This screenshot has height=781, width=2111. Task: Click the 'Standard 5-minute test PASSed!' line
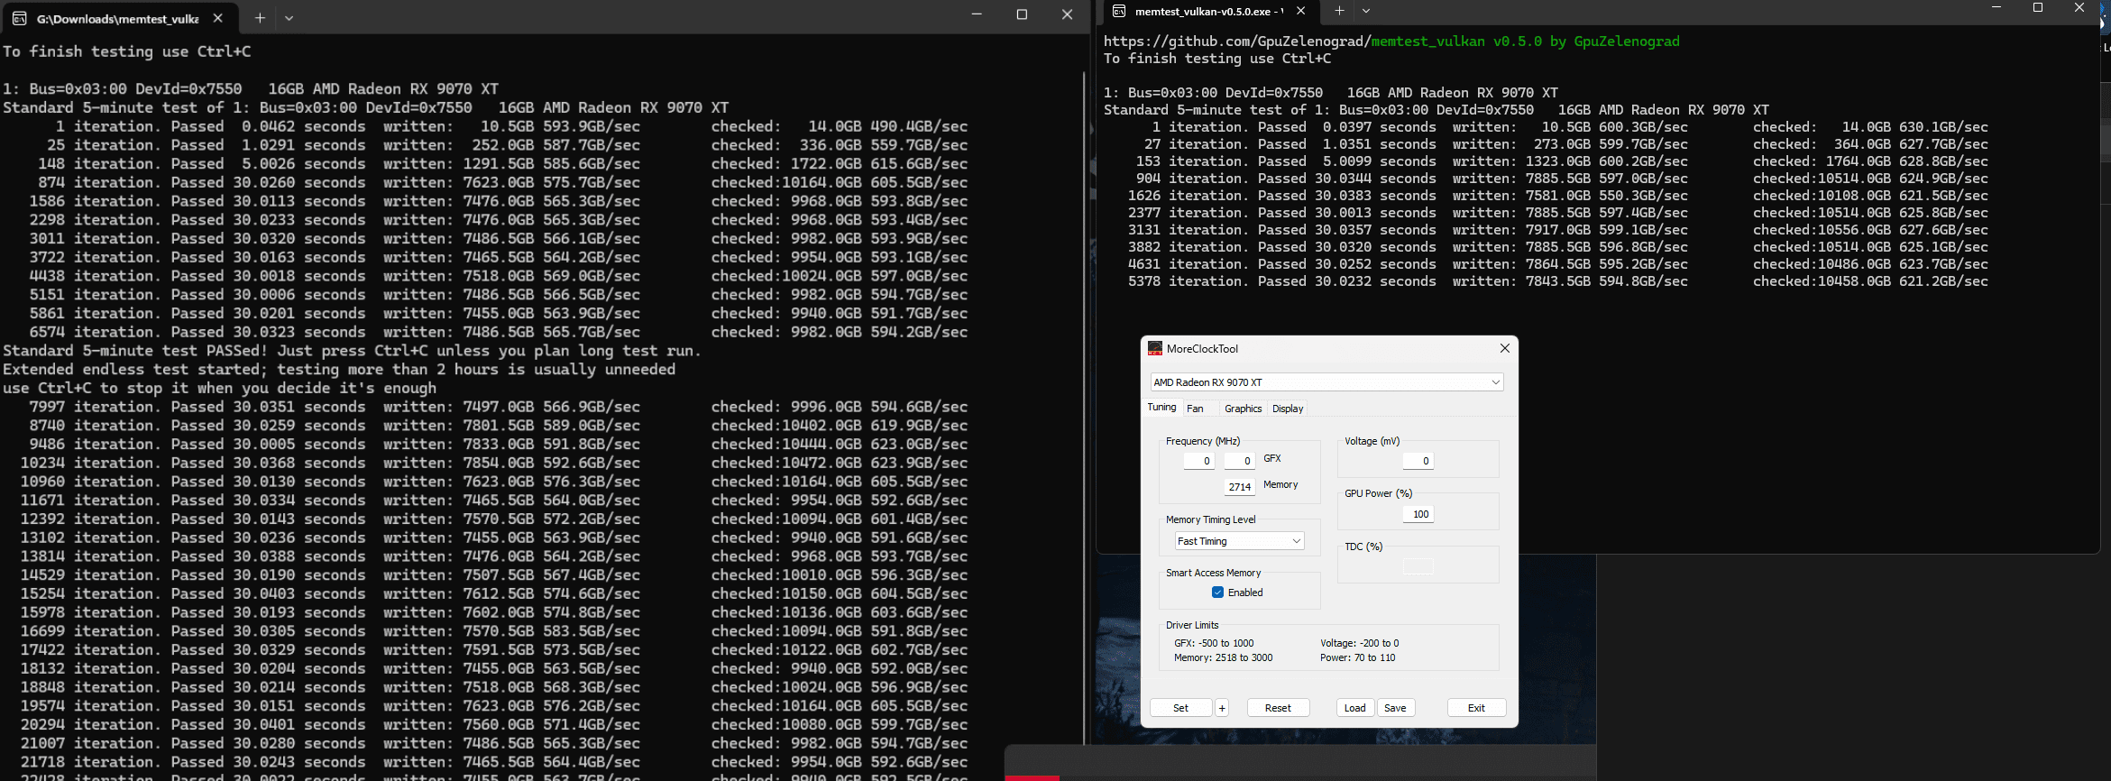[352, 351]
